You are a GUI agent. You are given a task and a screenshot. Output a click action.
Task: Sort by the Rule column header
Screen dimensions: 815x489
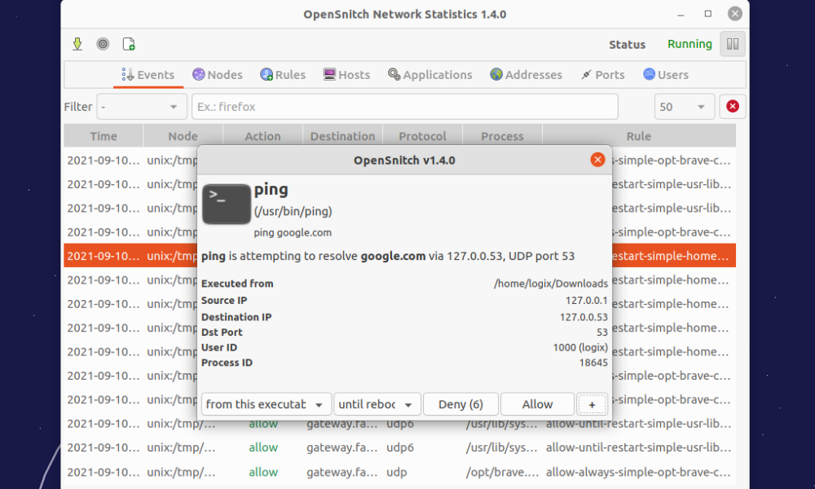pos(639,136)
